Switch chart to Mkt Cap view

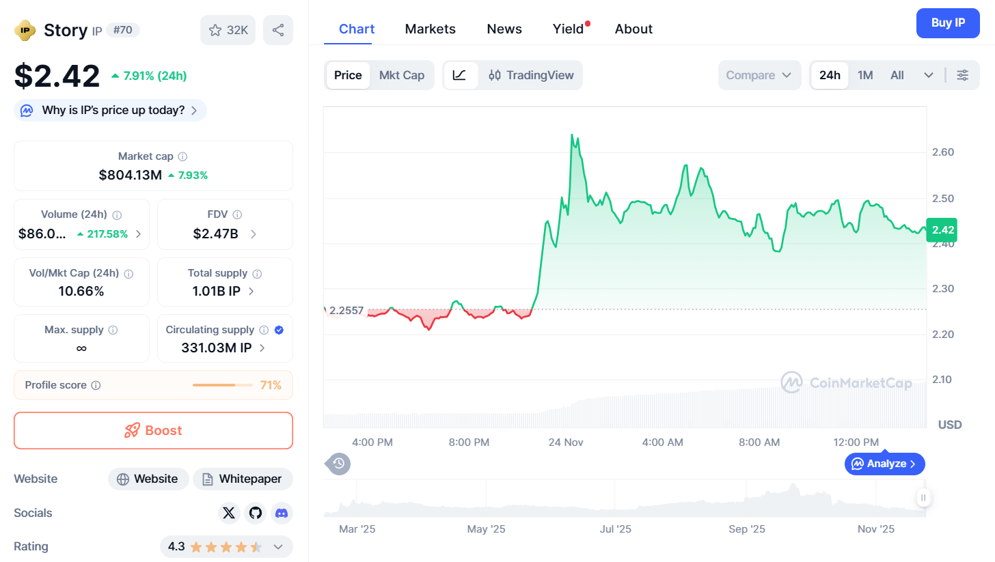click(x=402, y=75)
